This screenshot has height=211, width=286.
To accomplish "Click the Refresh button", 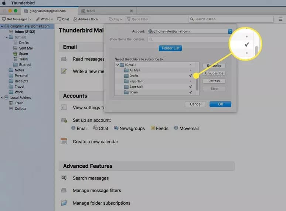I will point(214,81).
